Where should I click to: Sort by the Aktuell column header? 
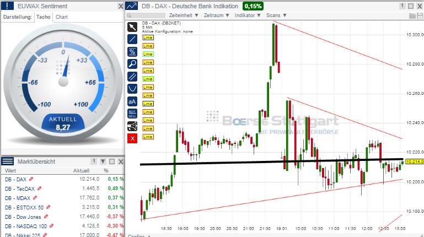[81, 171]
